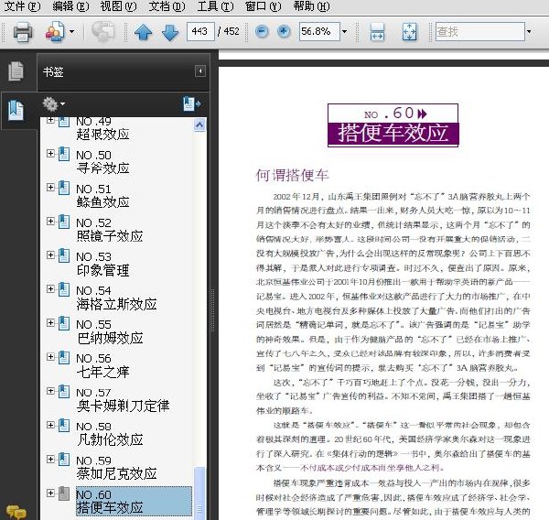Image resolution: width=549 pixels, height=520 pixels.
Task: Click bookmark icon beside NO.54
Action: (x=64, y=289)
